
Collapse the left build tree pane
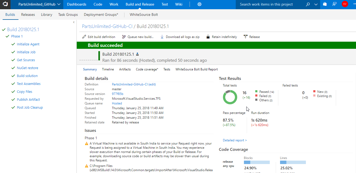coord(74,22)
